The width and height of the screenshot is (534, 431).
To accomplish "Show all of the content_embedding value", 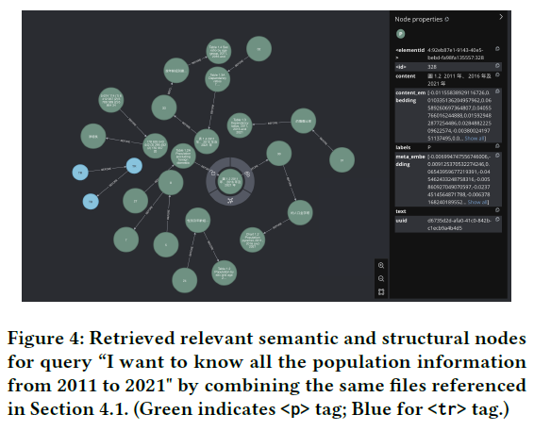I will tap(474, 139).
